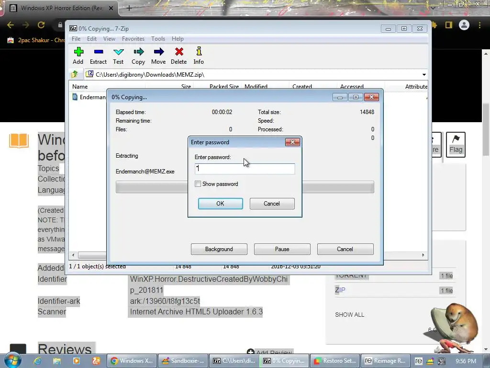Confirm password with OK button

[x=220, y=203]
